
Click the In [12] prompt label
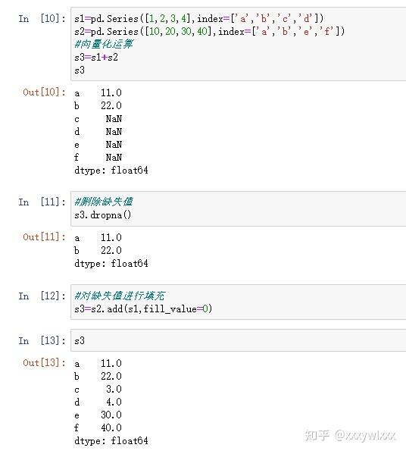pyautogui.click(x=42, y=296)
